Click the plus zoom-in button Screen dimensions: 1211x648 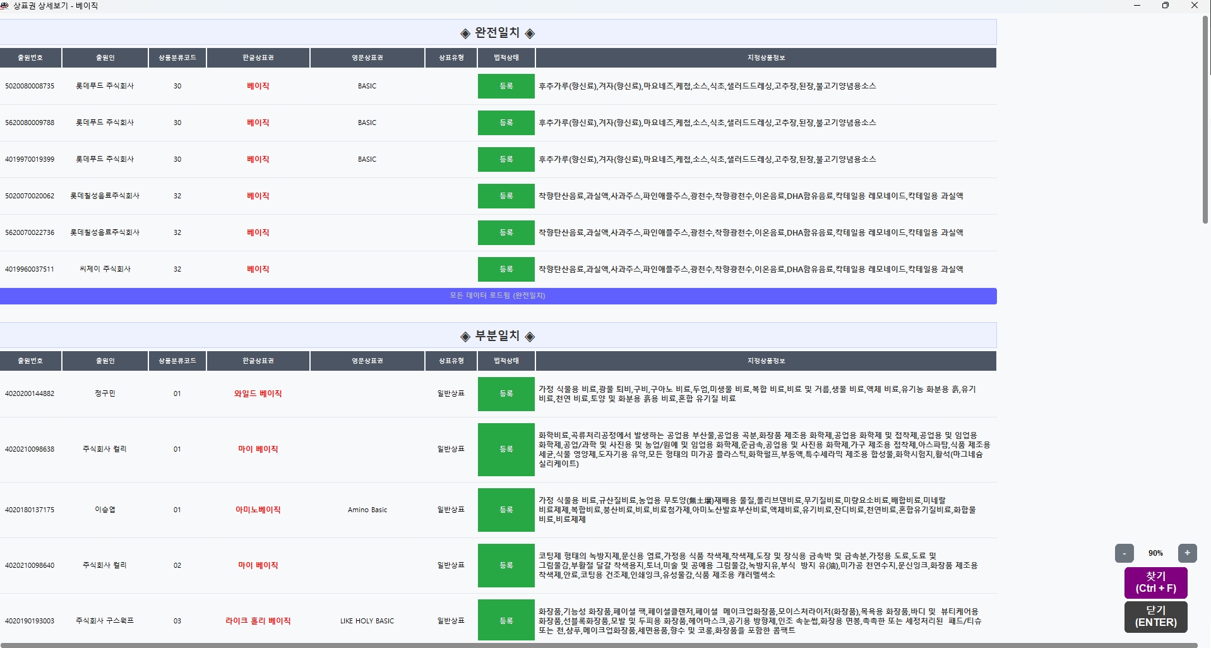pyautogui.click(x=1187, y=553)
